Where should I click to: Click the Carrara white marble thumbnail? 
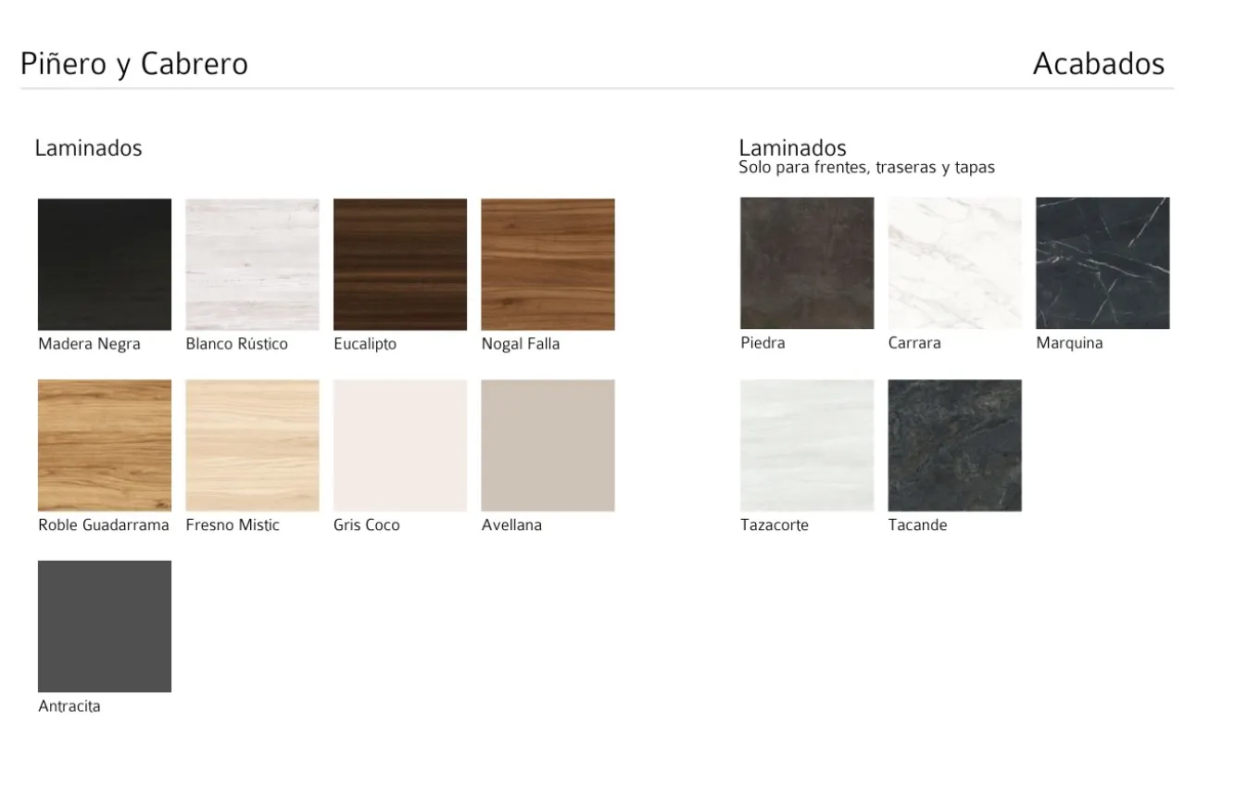[954, 263]
